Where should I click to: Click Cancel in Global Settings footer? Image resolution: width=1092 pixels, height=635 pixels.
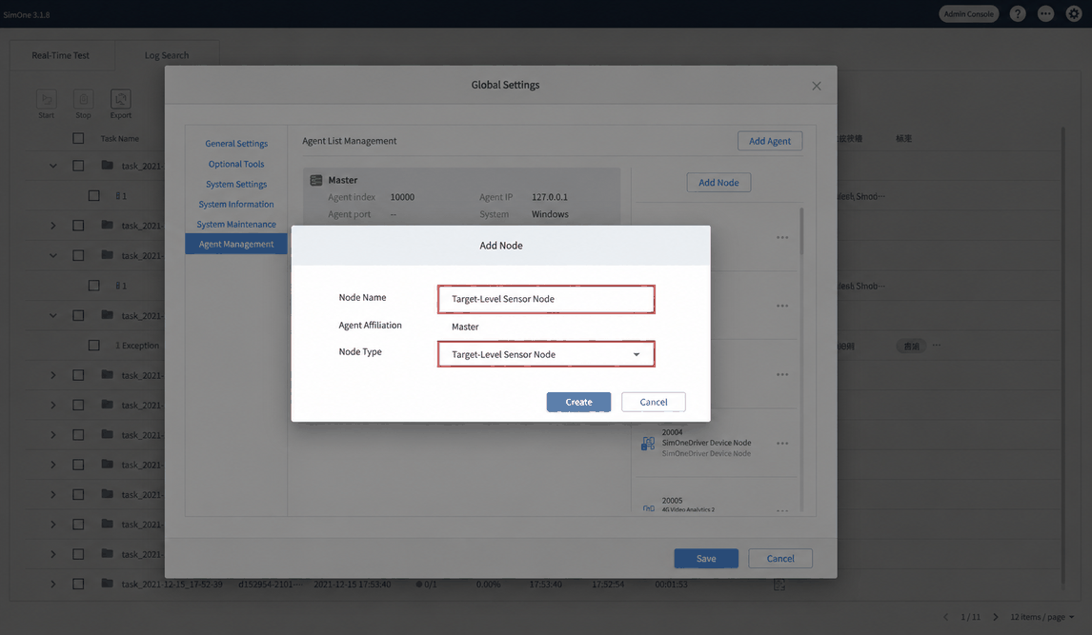tap(780, 559)
